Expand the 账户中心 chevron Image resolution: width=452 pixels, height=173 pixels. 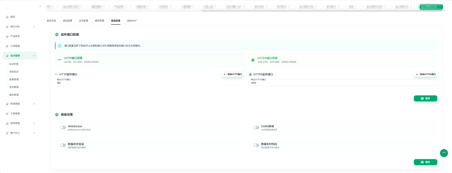[x=34, y=133]
